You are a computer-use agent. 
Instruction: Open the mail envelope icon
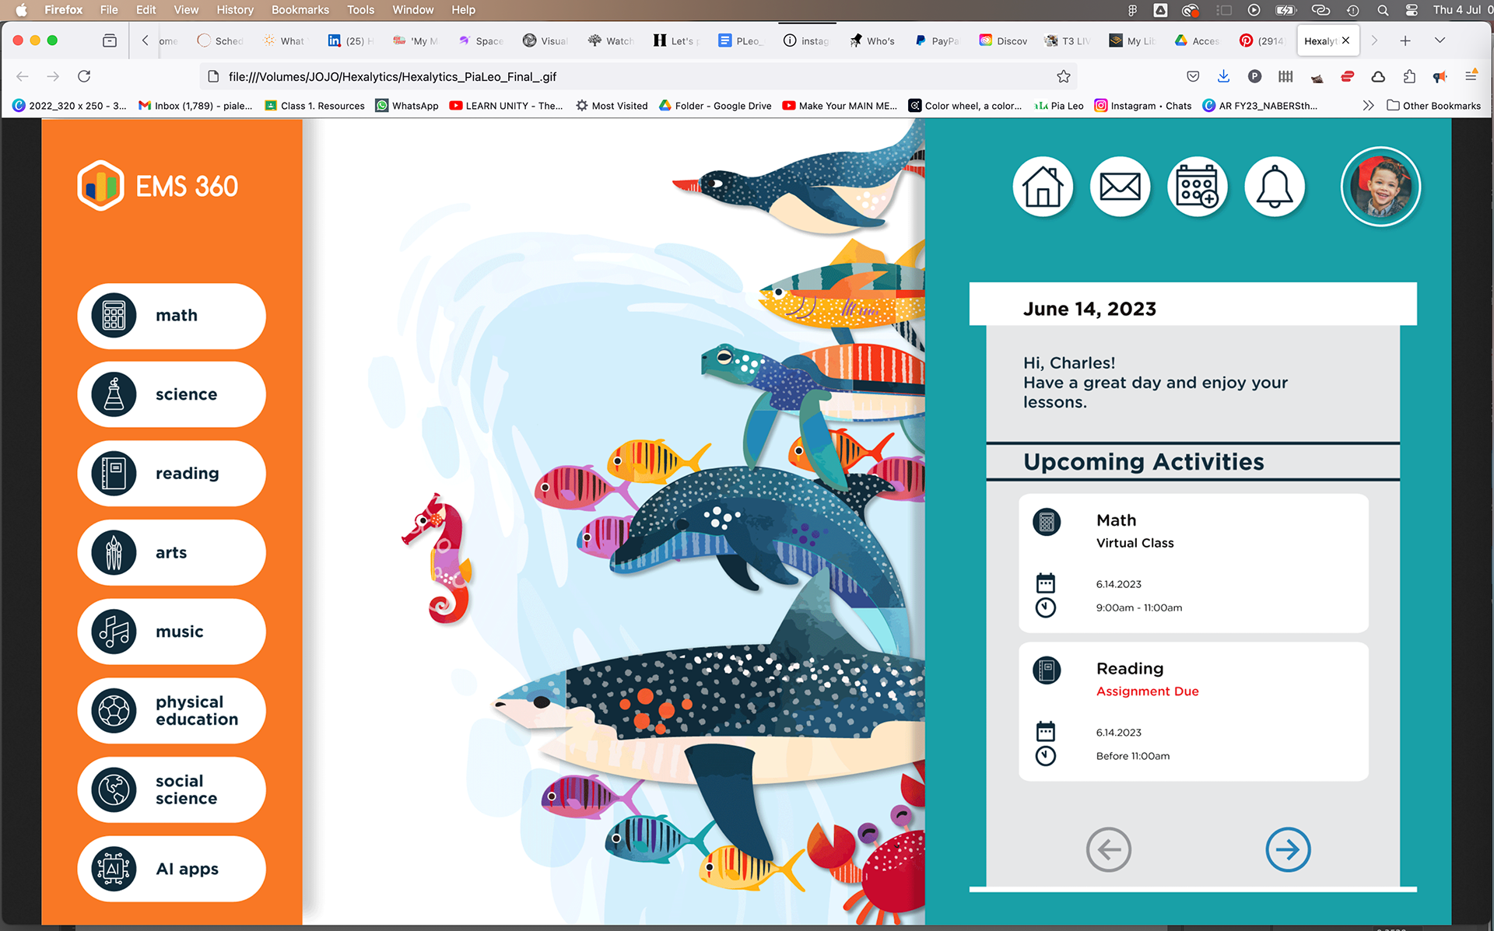1120,187
